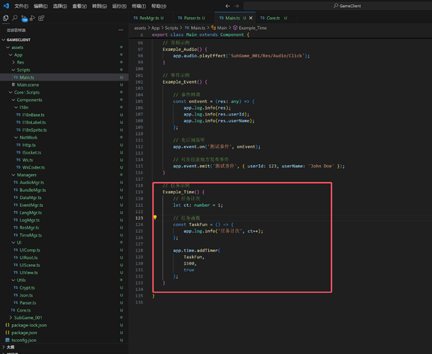Open the 文件(F) menu
The height and width of the screenshot is (354, 432).
click(x=21, y=6)
